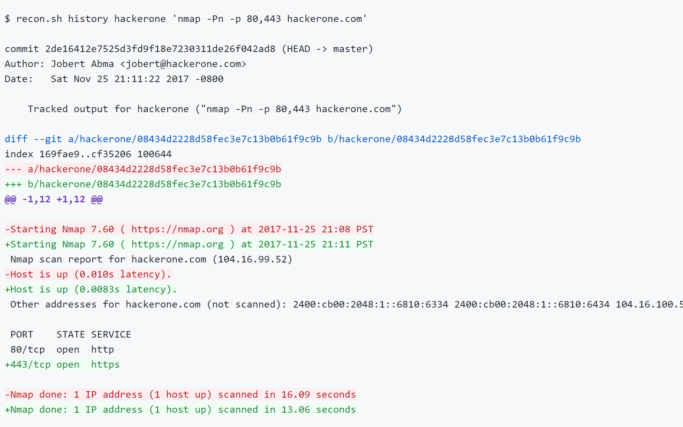This screenshot has width=683, height=427.
Task: Click the red "--- a/hackerone" file path line
Action: coord(143,169)
